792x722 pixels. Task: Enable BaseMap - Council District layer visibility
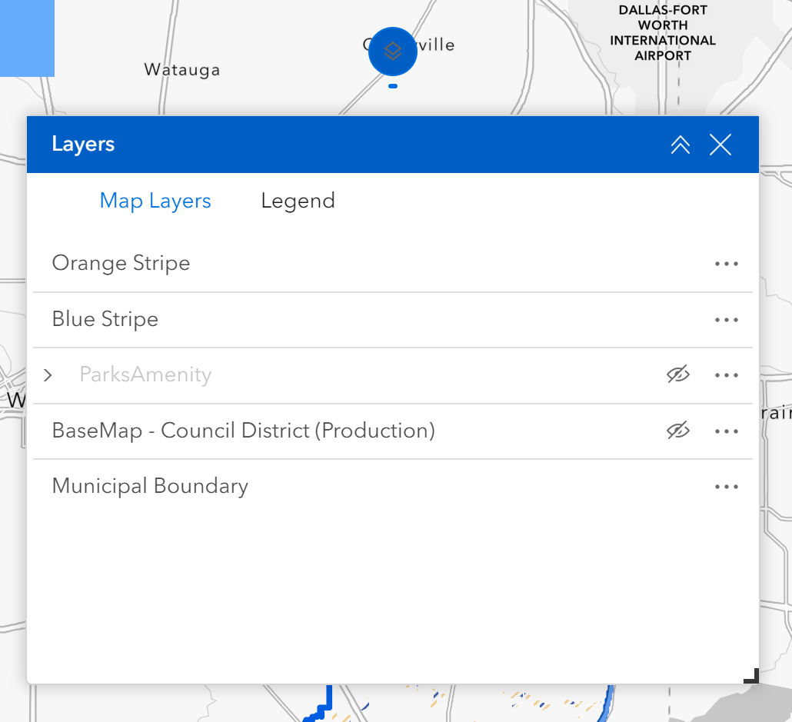(x=677, y=431)
